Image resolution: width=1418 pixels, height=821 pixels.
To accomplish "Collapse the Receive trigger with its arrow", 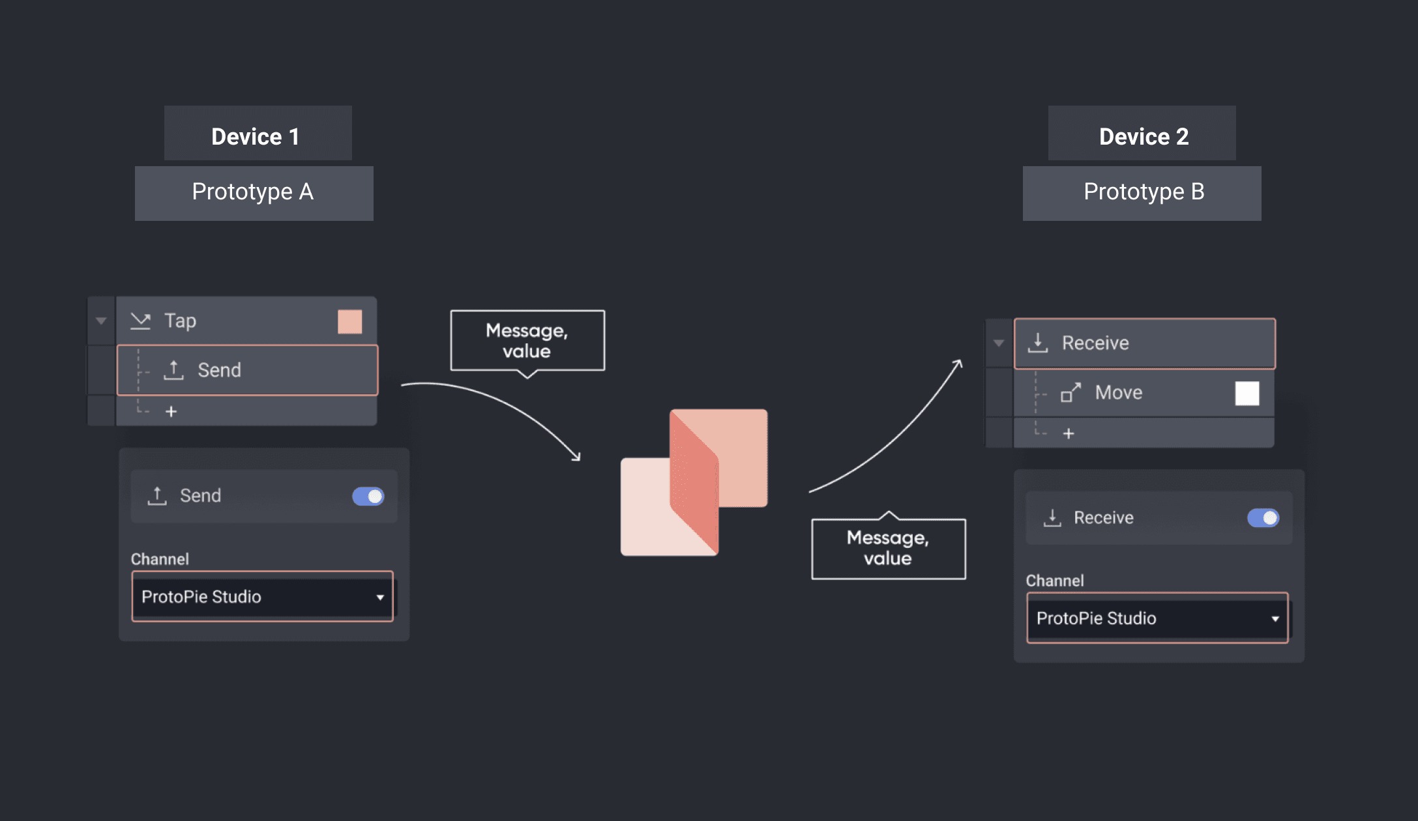I will tap(999, 343).
